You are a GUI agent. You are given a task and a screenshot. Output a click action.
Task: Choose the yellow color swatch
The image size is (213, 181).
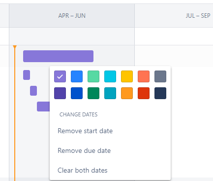(x=127, y=76)
